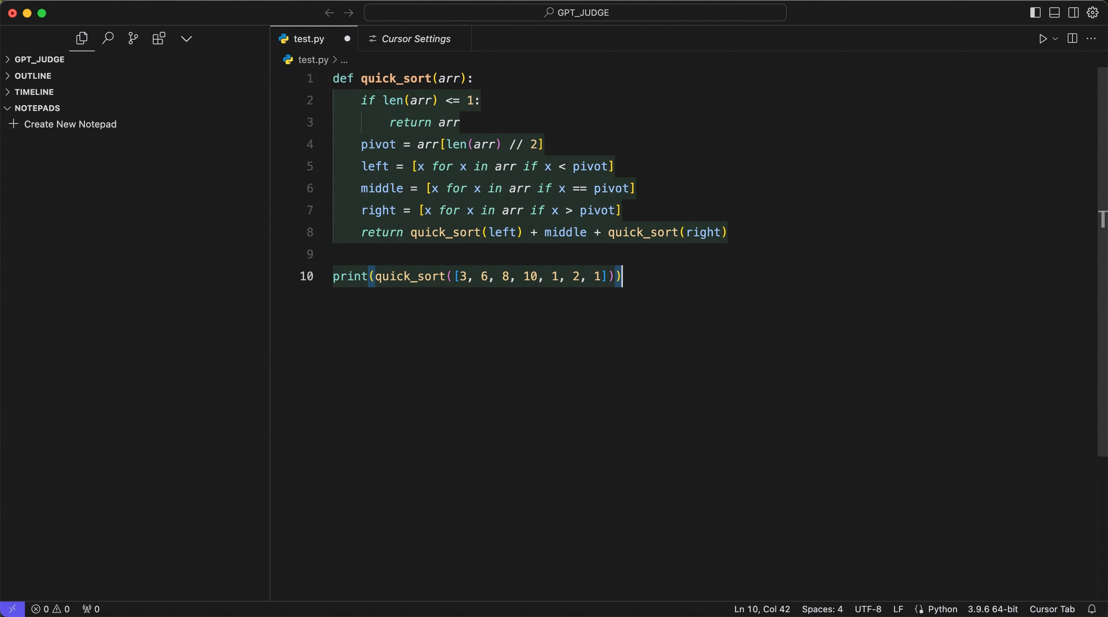The height and width of the screenshot is (617, 1108).
Task: Expand the GPT_JUDGE folder section
Action: (x=134, y=59)
